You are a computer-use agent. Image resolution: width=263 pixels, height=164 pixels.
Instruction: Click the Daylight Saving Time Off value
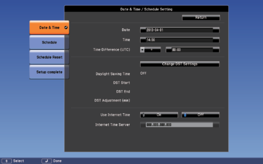(x=143, y=73)
